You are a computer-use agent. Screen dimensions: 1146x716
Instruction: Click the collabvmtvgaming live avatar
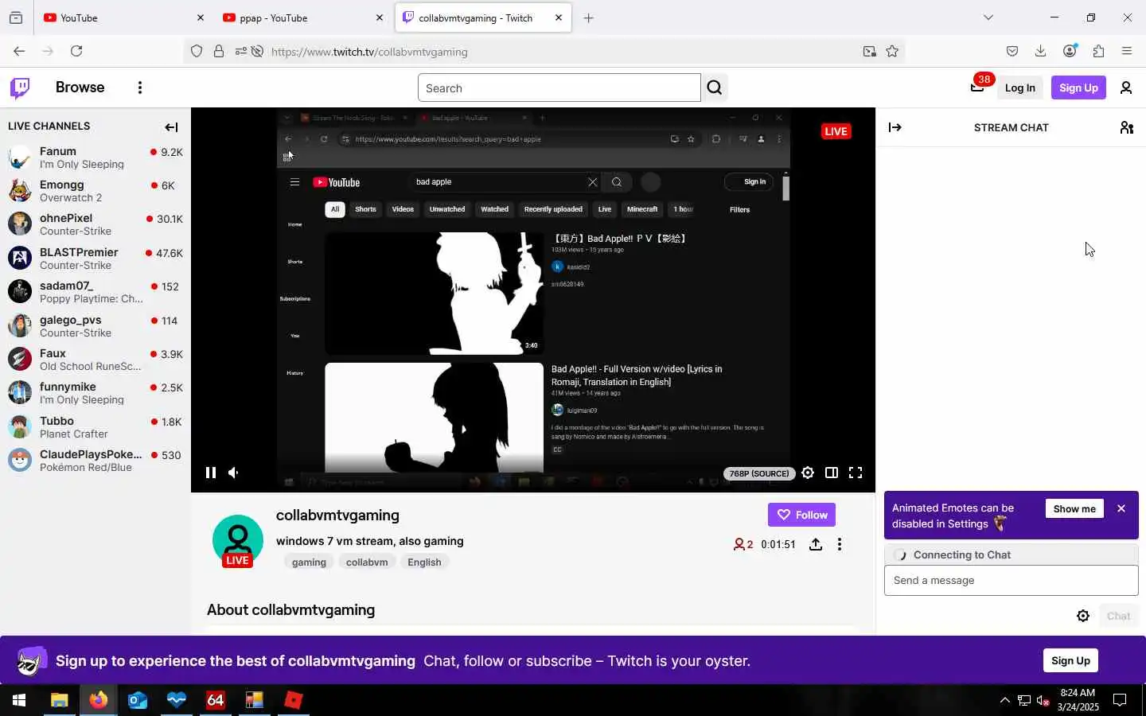point(237,541)
